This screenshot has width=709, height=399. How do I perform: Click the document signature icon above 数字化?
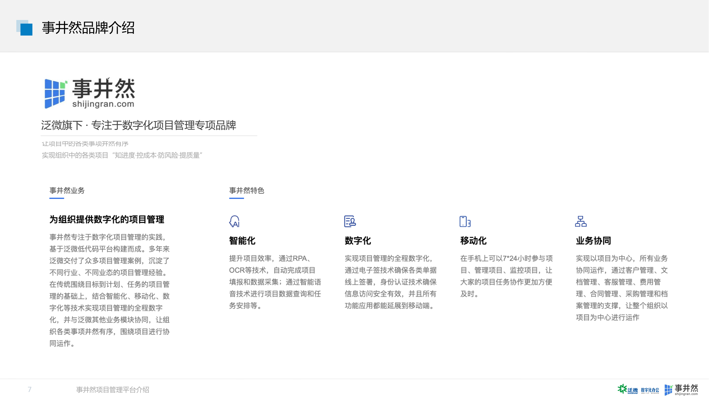350,221
